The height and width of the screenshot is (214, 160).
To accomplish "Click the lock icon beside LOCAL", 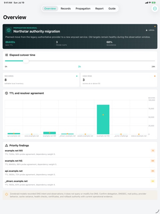I will tap(147, 30).
